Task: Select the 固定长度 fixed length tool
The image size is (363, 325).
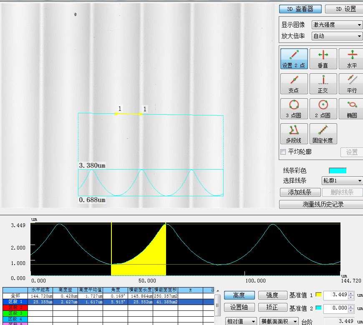Action: click(323, 134)
